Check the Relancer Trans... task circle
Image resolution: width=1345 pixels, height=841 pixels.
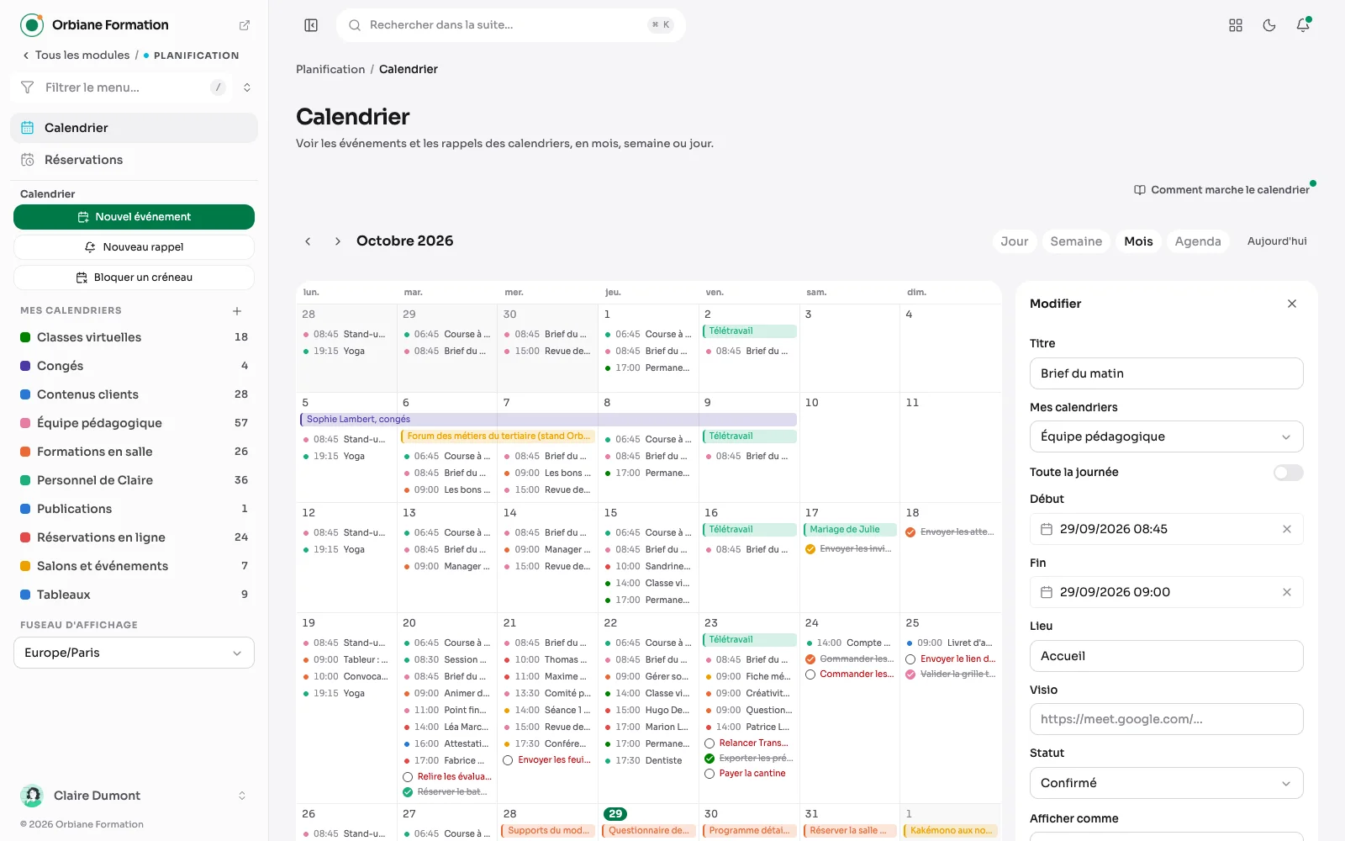[x=709, y=743]
